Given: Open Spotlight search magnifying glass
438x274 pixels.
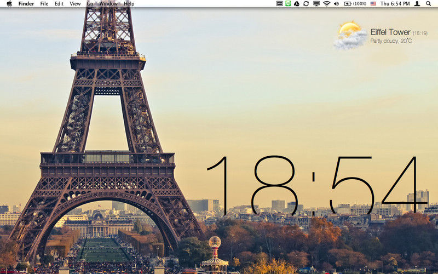Looking at the screenshot, I should (x=428, y=4).
